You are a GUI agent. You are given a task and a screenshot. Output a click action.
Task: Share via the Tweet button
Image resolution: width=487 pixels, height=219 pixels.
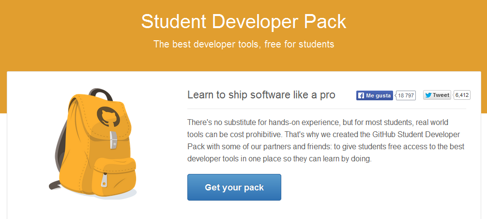pyautogui.click(x=437, y=95)
